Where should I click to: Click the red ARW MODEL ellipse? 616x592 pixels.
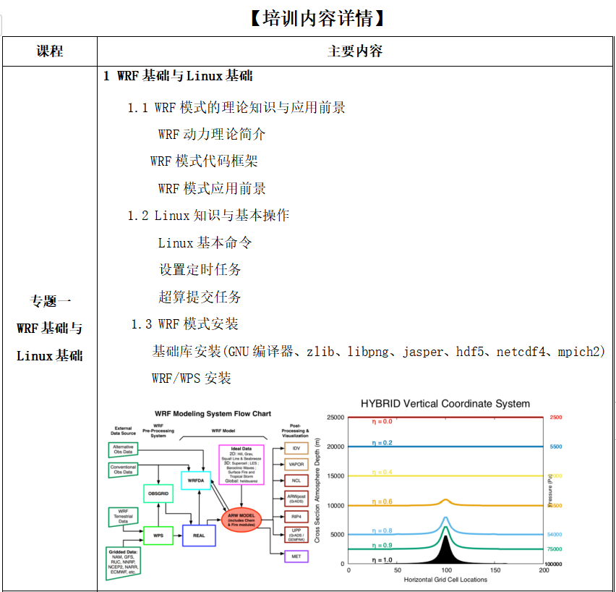coord(241,520)
